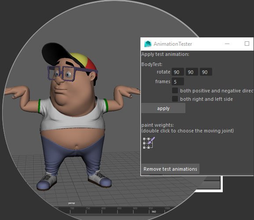Screen dimensions: 254x220
Task: Click the frames field showing 5
Action: 178,81
